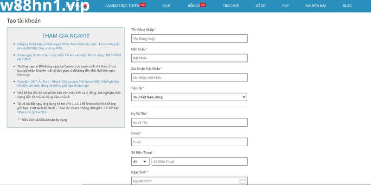Select the Xác Nhận Mật Khẩu field

click(189, 78)
